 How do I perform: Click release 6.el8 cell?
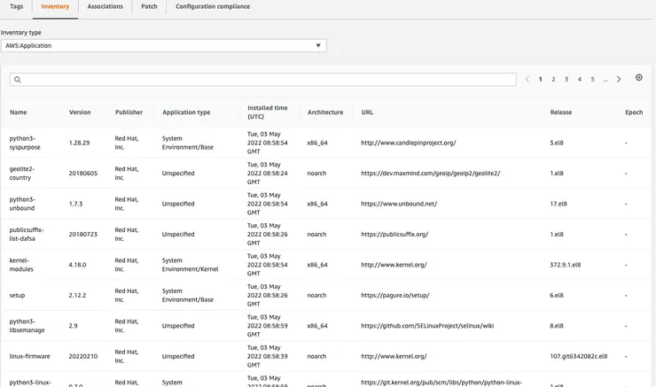[557, 295]
